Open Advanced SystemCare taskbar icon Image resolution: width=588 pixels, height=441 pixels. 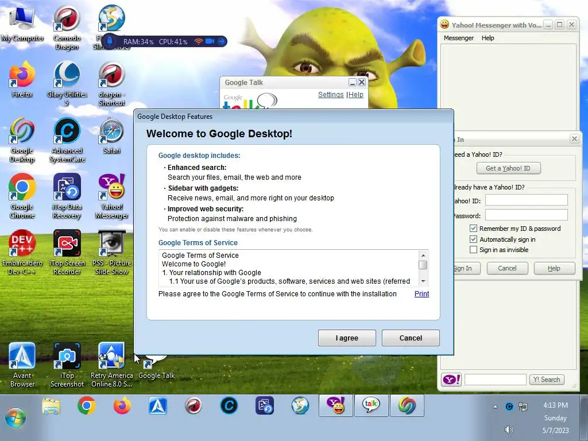tap(229, 406)
